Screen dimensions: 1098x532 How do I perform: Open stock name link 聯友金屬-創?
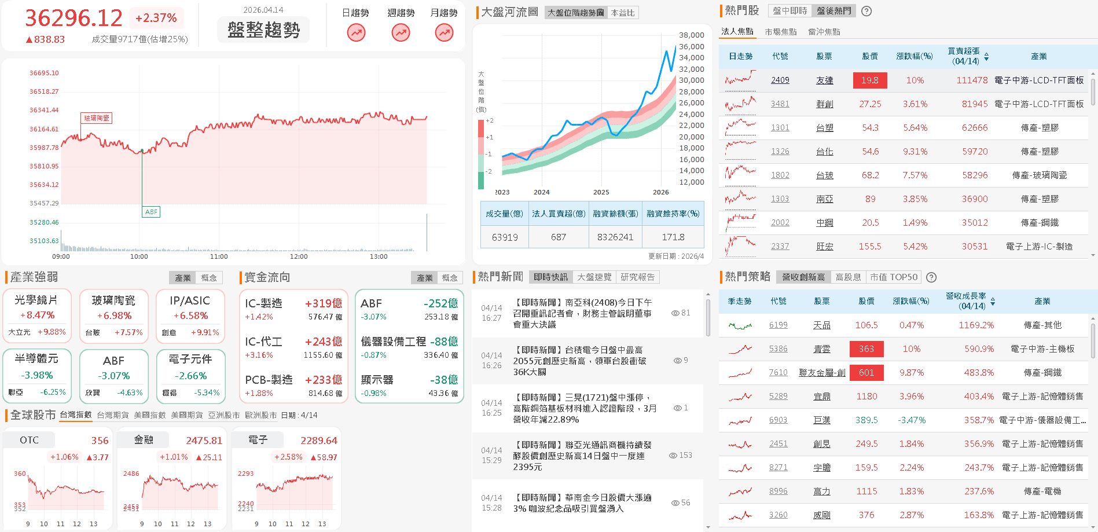[x=822, y=373]
